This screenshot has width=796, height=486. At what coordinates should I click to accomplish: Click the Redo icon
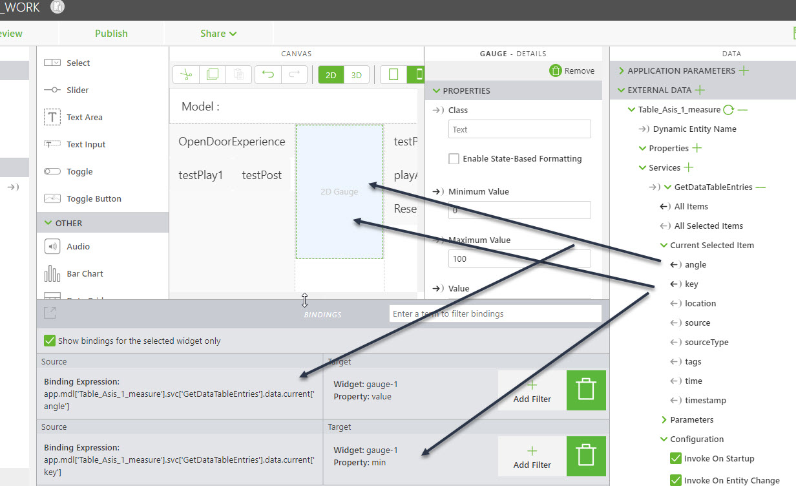(294, 74)
